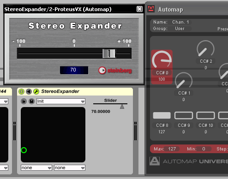This screenshot has height=179, width=228.
Task: Click the CC# 2 label
Action: (206, 61)
